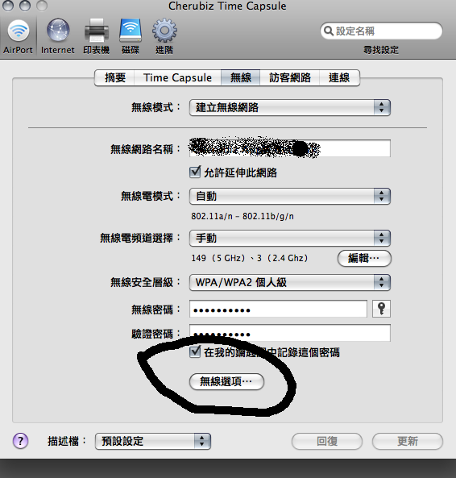Click the 更新 update button
Viewport: 456px width, 478px height.
click(408, 441)
